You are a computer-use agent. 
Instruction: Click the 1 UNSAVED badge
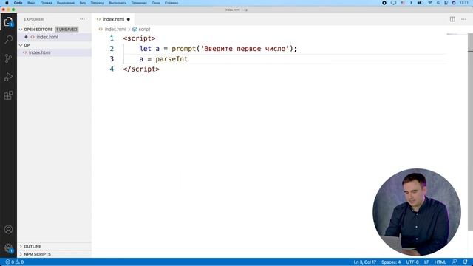pos(67,30)
